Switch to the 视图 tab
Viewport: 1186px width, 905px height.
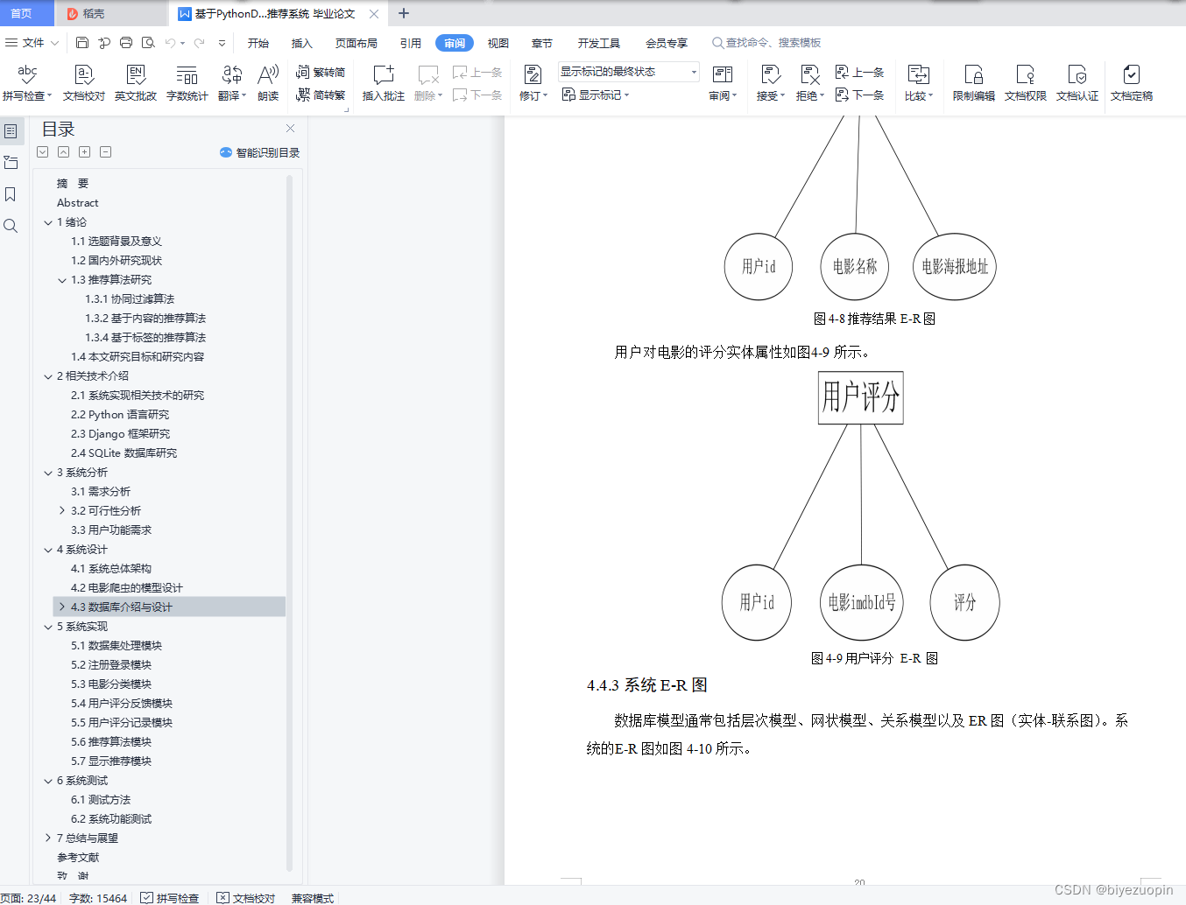(x=498, y=43)
